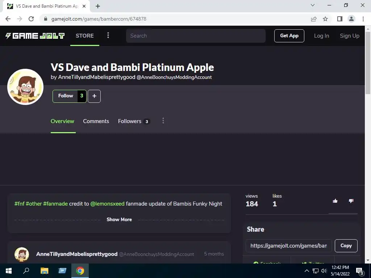Copy the share link with the Copy button
This screenshot has height=278, width=371.
tap(346, 246)
